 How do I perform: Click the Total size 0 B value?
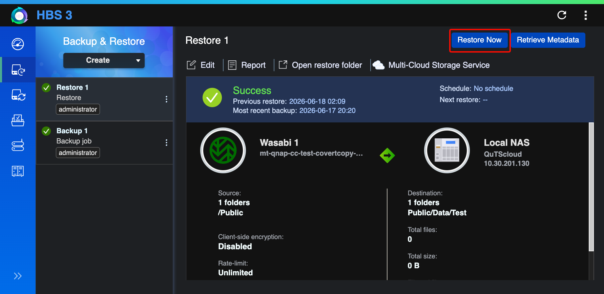(413, 266)
